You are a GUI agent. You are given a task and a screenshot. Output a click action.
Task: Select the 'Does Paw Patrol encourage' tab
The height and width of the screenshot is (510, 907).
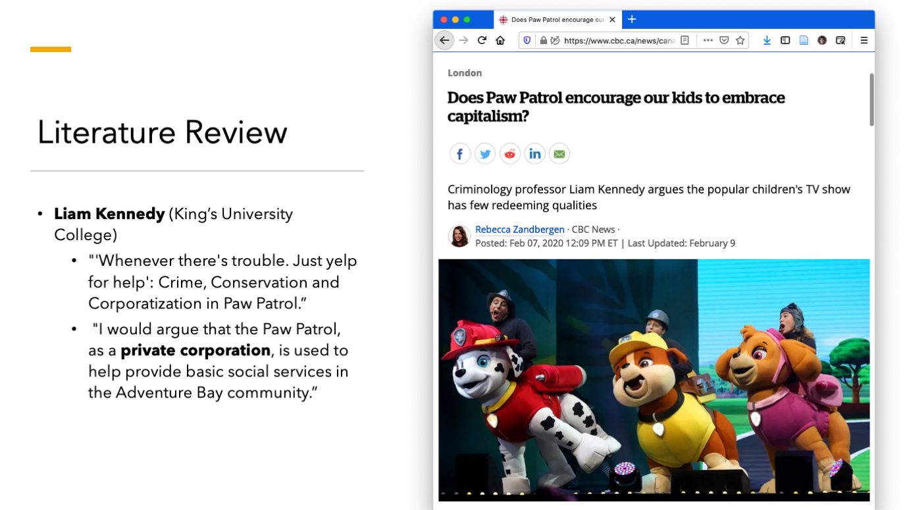[557, 20]
